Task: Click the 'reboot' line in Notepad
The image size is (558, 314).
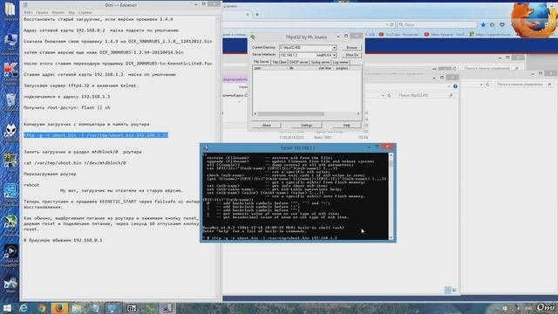Action: click(x=31, y=185)
